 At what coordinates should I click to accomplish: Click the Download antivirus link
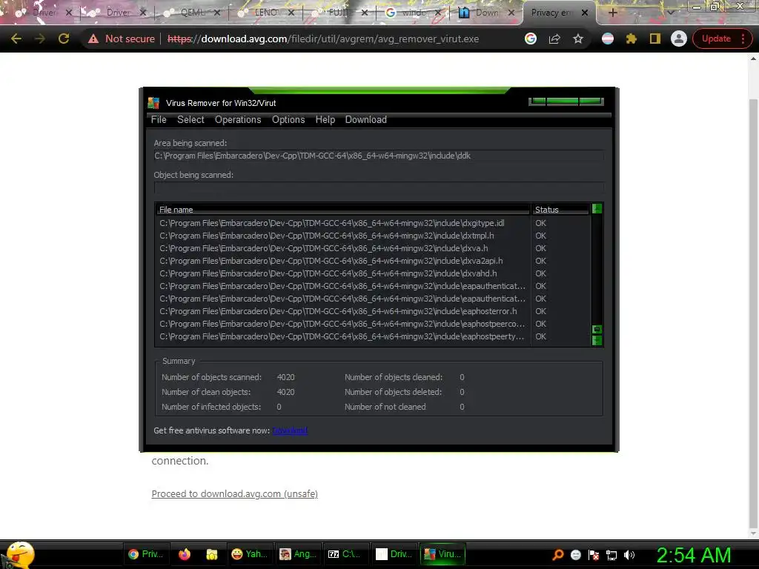pos(290,430)
